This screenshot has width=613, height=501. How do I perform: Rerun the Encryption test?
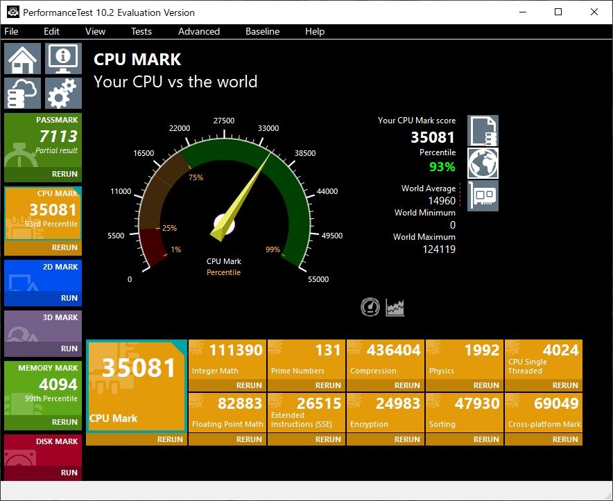tap(407, 439)
